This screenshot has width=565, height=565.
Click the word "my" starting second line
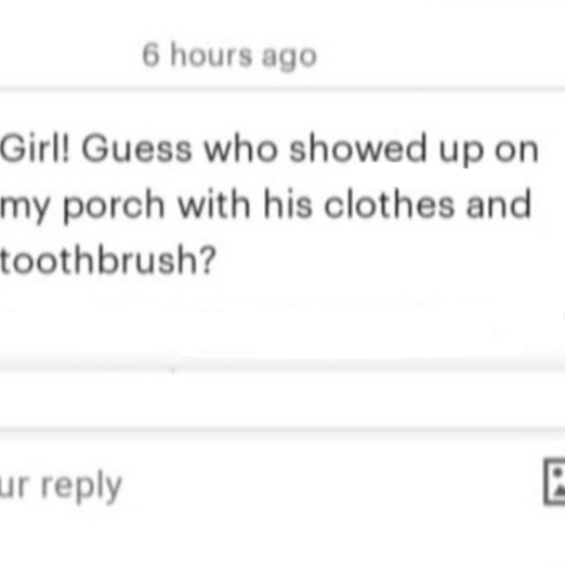pyautogui.click(x=25, y=207)
